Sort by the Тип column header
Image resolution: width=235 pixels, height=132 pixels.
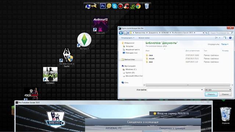coord(205,51)
